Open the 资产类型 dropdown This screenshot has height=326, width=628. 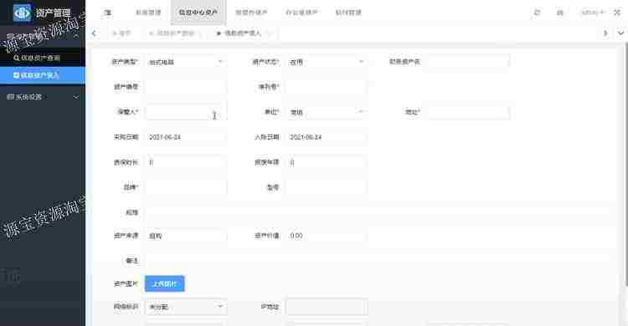click(185, 62)
